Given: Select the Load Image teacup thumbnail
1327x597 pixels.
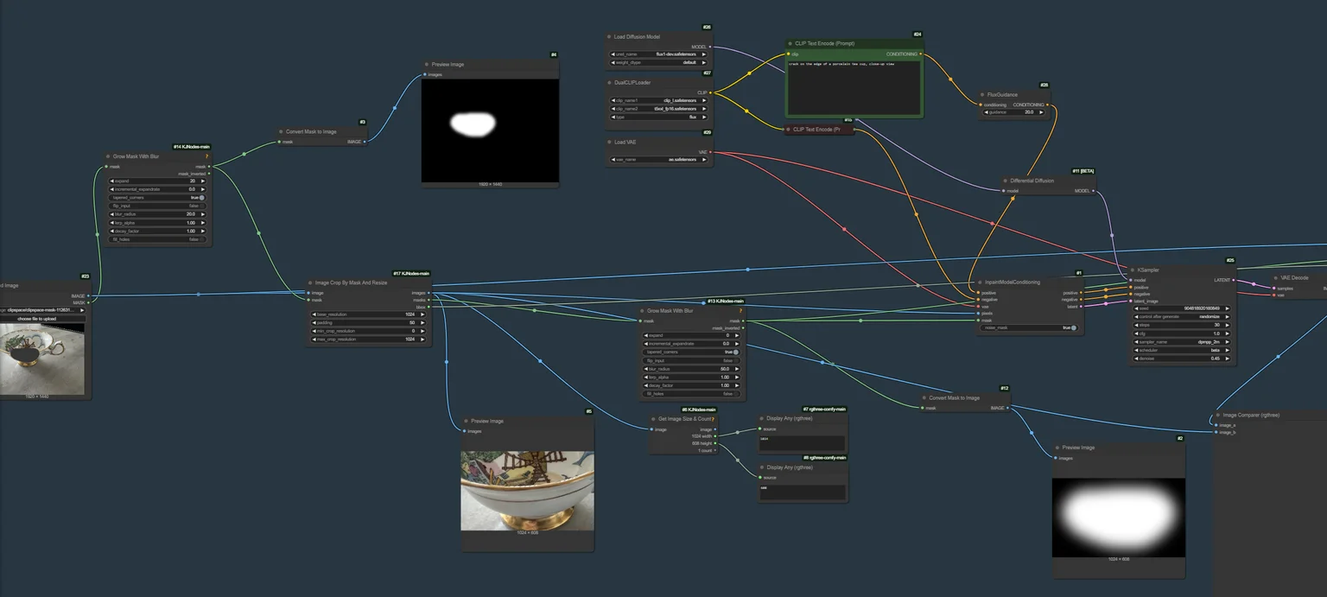Looking at the screenshot, I should click(41, 359).
